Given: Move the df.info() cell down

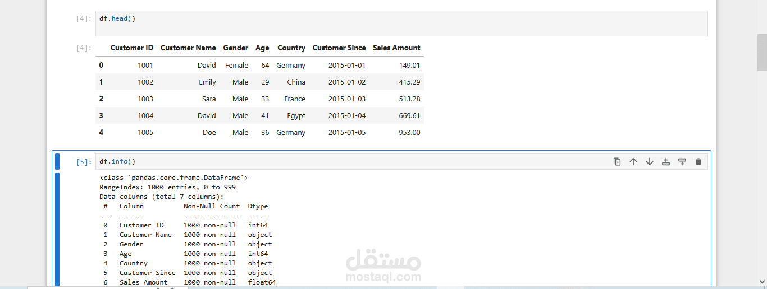Looking at the screenshot, I should click(x=650, y=162).
